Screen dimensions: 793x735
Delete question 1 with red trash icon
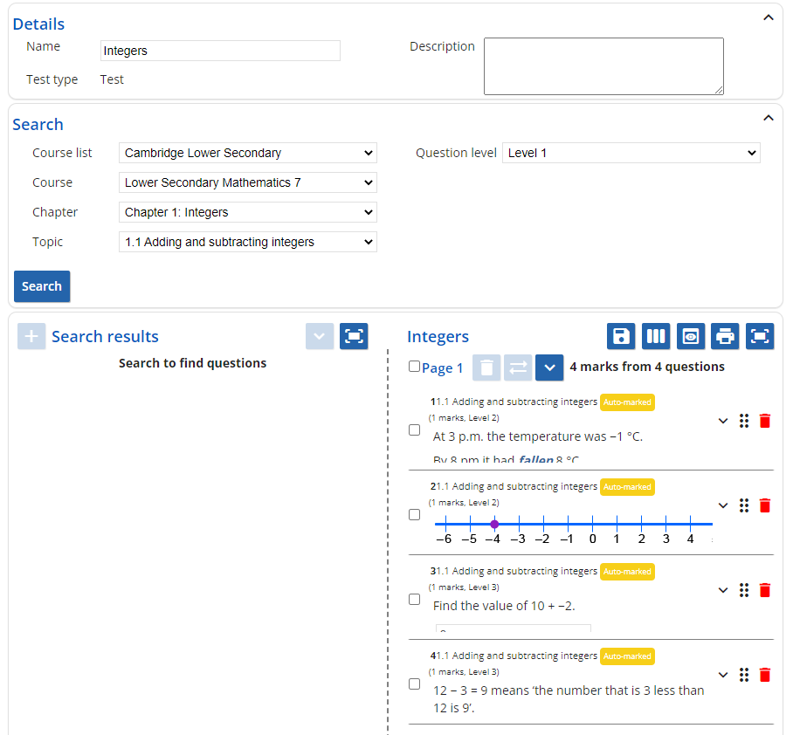pos(765,421)
